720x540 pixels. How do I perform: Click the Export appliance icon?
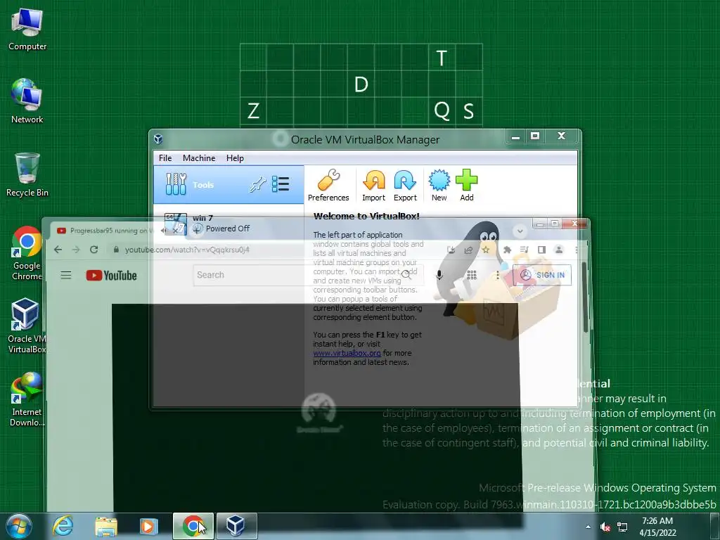click(405, 185)
